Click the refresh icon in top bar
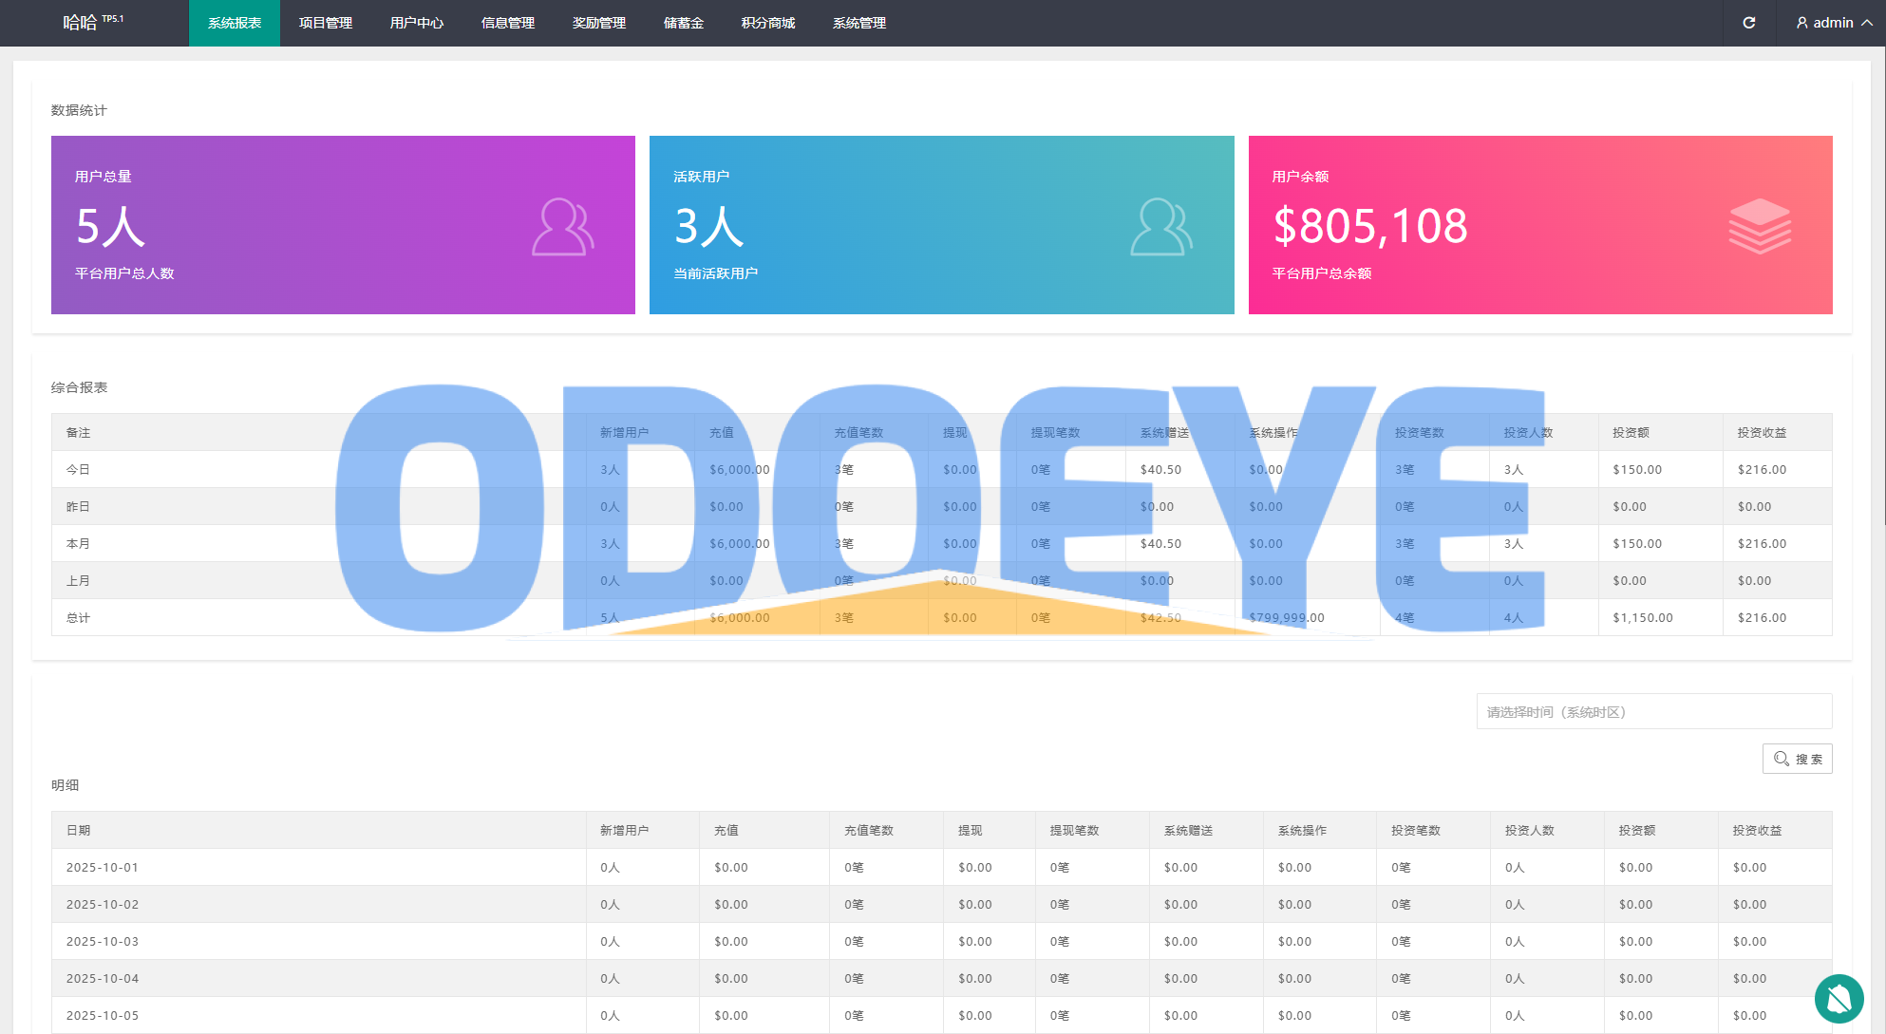Screen dimensions: 1886x1034 tap(1748, 23)
